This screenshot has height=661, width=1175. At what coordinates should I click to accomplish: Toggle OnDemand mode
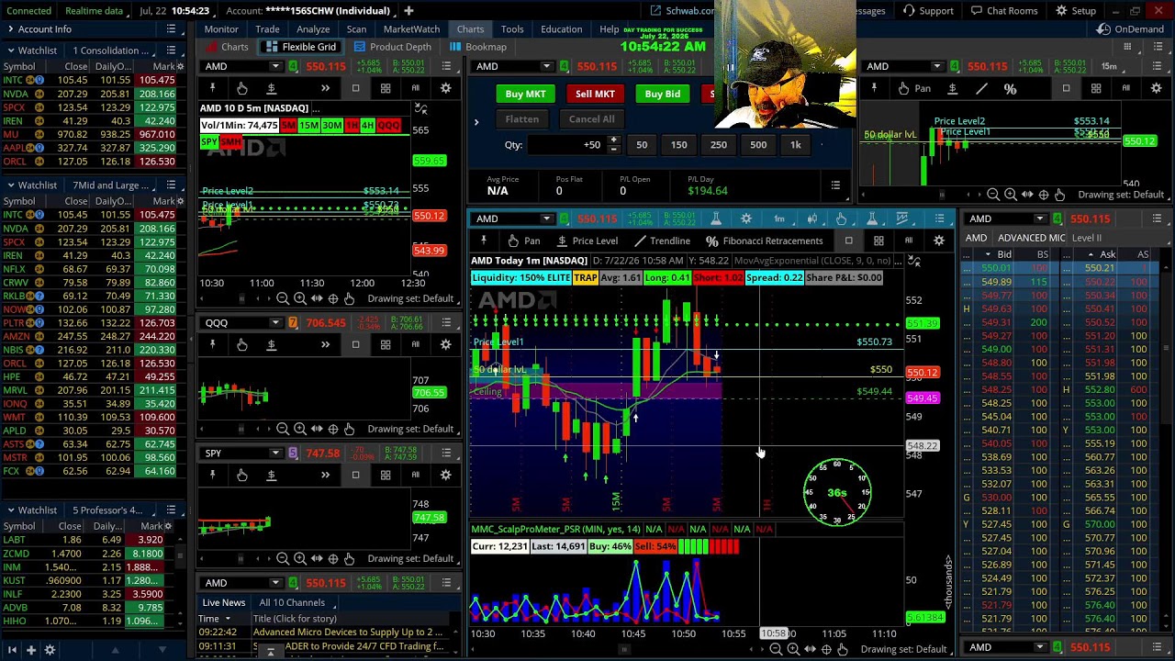tap(1131, 28)
